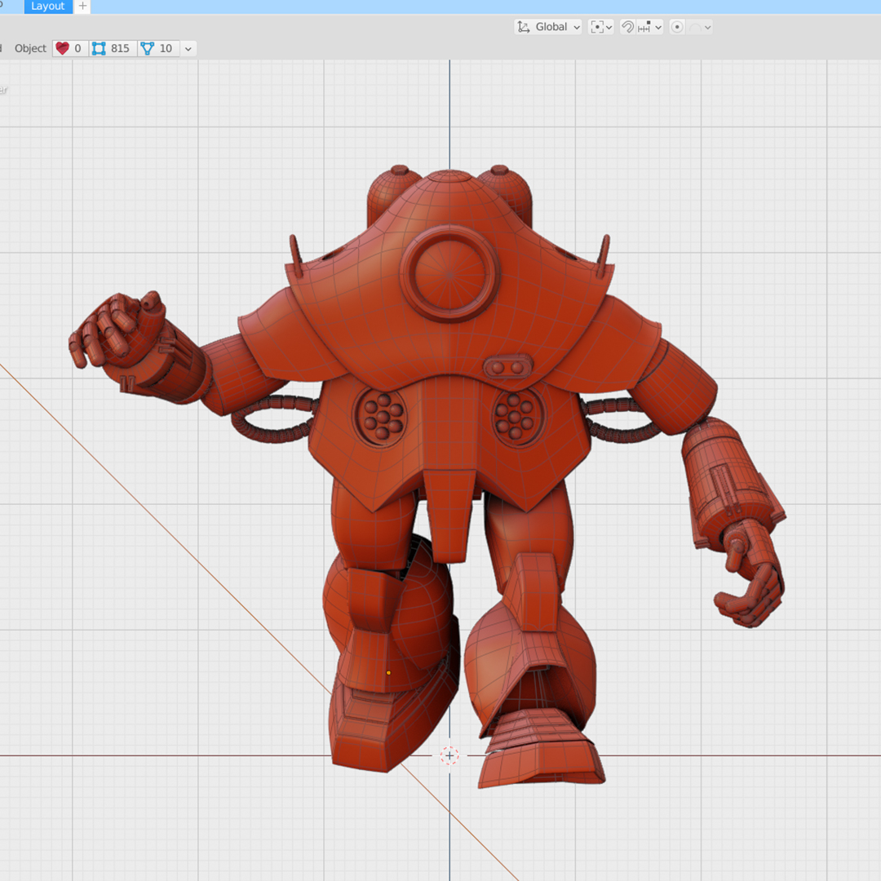Toggle proportional editing circle icon
The image size is (881, 881).
coord(676,27)
